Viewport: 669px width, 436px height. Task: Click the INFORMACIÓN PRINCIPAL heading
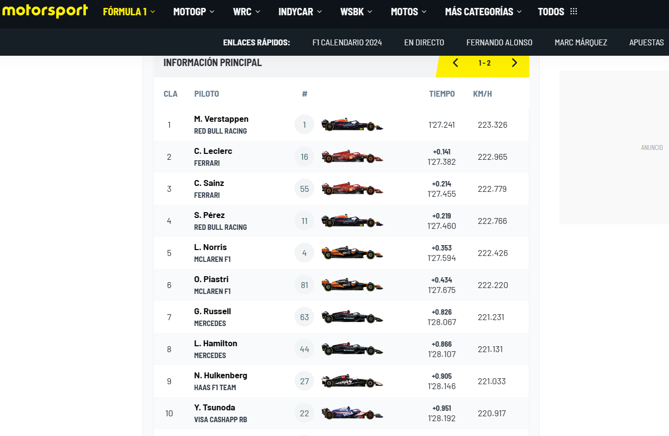click(x=213, y=63)
